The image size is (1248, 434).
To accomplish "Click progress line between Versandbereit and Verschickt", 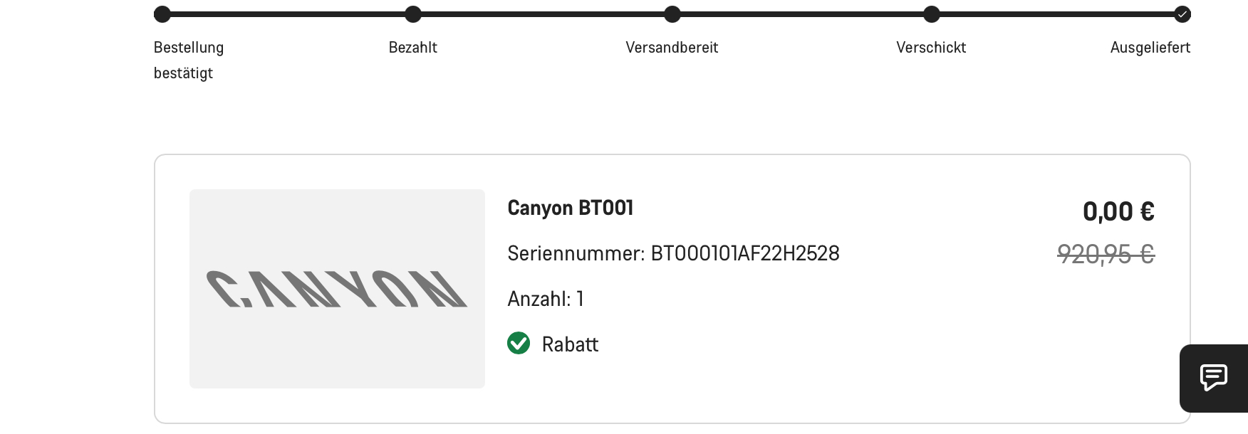I will pos(802,14).
